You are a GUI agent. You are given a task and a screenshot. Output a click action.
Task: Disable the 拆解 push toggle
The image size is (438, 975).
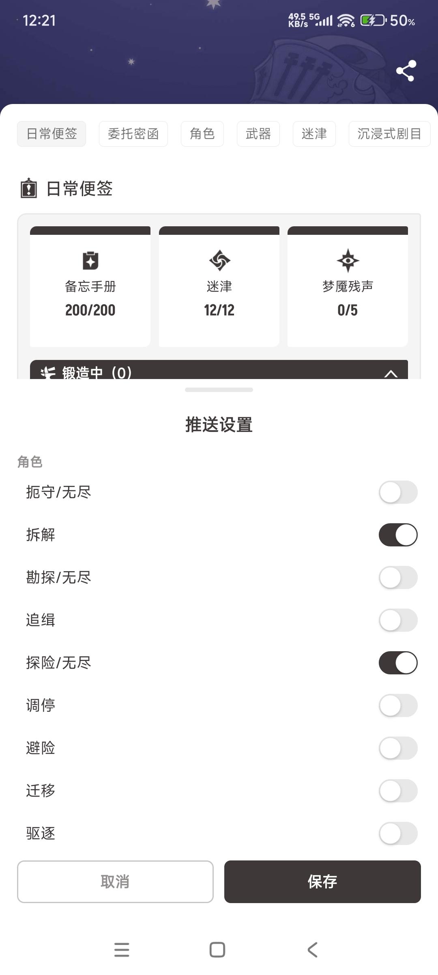click(x=398, y=535)
